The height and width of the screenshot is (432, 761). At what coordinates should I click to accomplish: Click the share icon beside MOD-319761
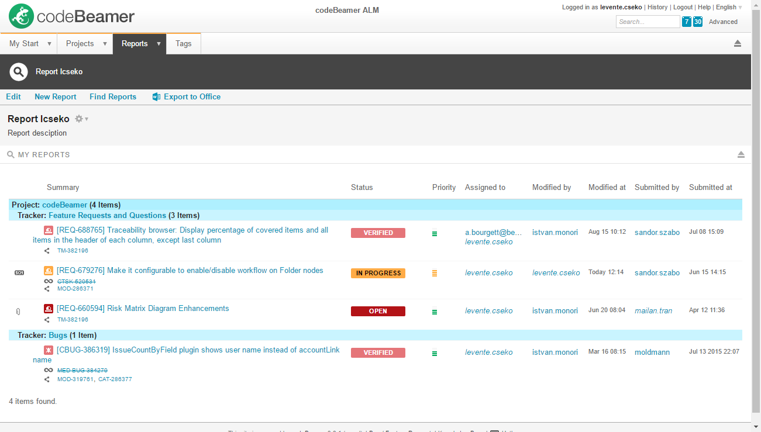(x=47, y=379)
